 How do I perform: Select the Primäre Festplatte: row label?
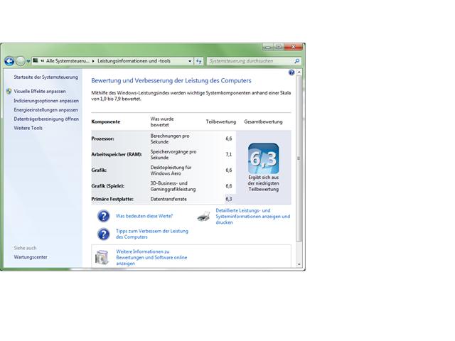tap(112, 199)
